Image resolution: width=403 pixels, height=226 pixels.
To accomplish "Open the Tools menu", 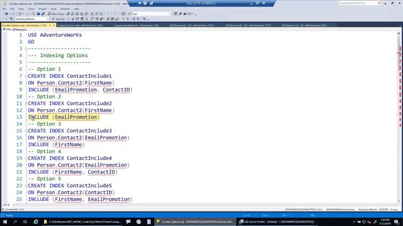I will coord(54,9).
